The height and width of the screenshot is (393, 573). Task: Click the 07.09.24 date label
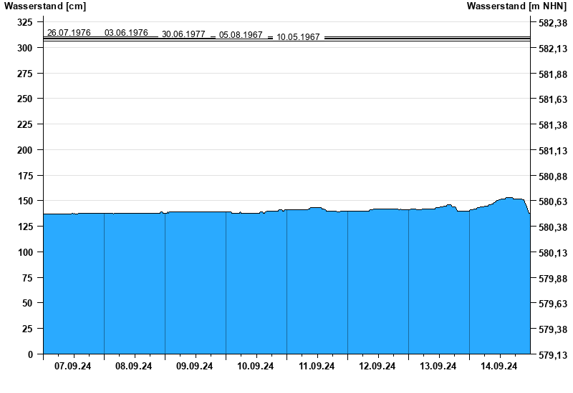pos(73,367)
